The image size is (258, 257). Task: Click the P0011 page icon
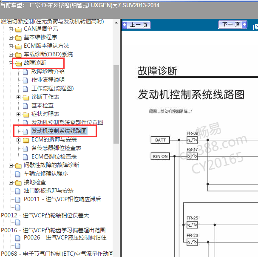click(x=17, y=199)
